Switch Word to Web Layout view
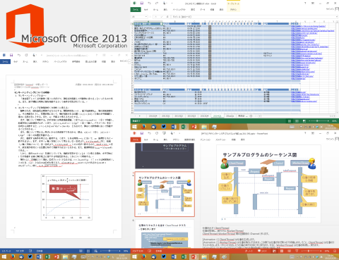The width and height of the screenshot is (339, 260). 95,251
